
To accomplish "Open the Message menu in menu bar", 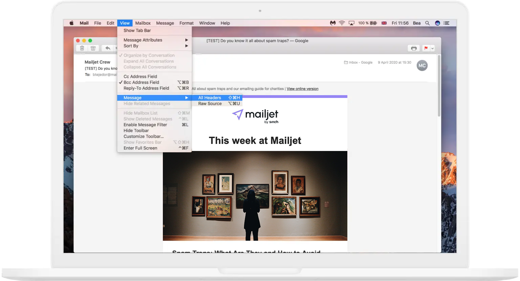I will point(165,23).
